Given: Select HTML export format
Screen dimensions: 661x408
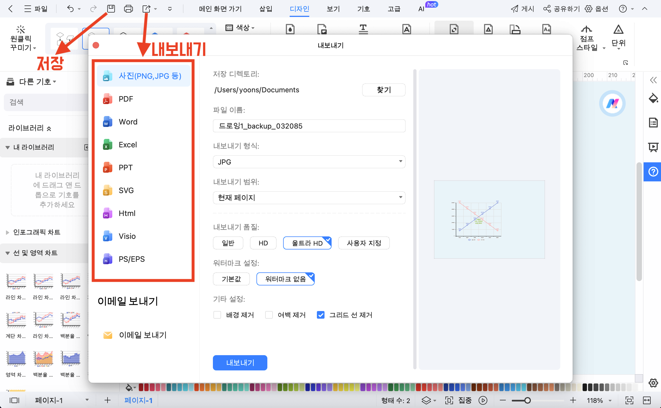Looking at the screenshot, I should tap(127, 214).
